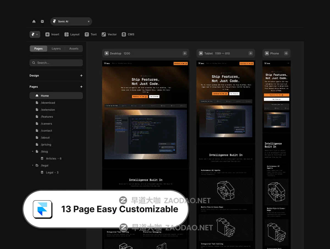This screenshot has height=249, width=330.
Task: Click the Insert tool
Action: pos(52,34)
